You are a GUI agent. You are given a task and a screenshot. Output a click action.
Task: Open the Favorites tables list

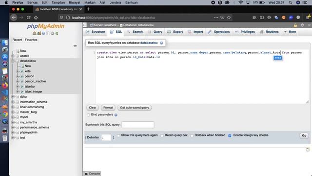point(31,40)
